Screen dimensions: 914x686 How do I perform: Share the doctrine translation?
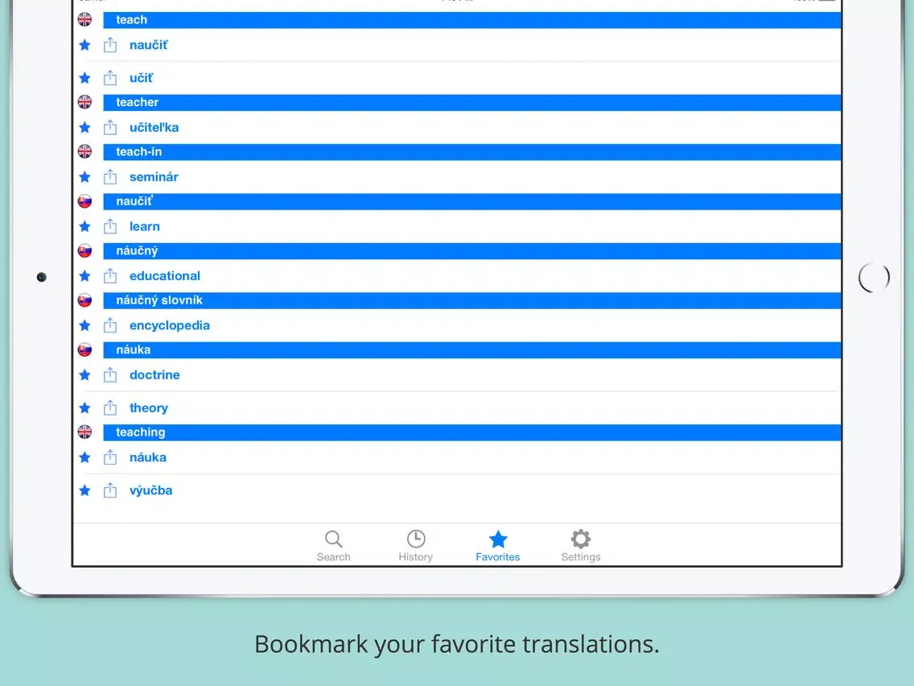tap(110, 375)
